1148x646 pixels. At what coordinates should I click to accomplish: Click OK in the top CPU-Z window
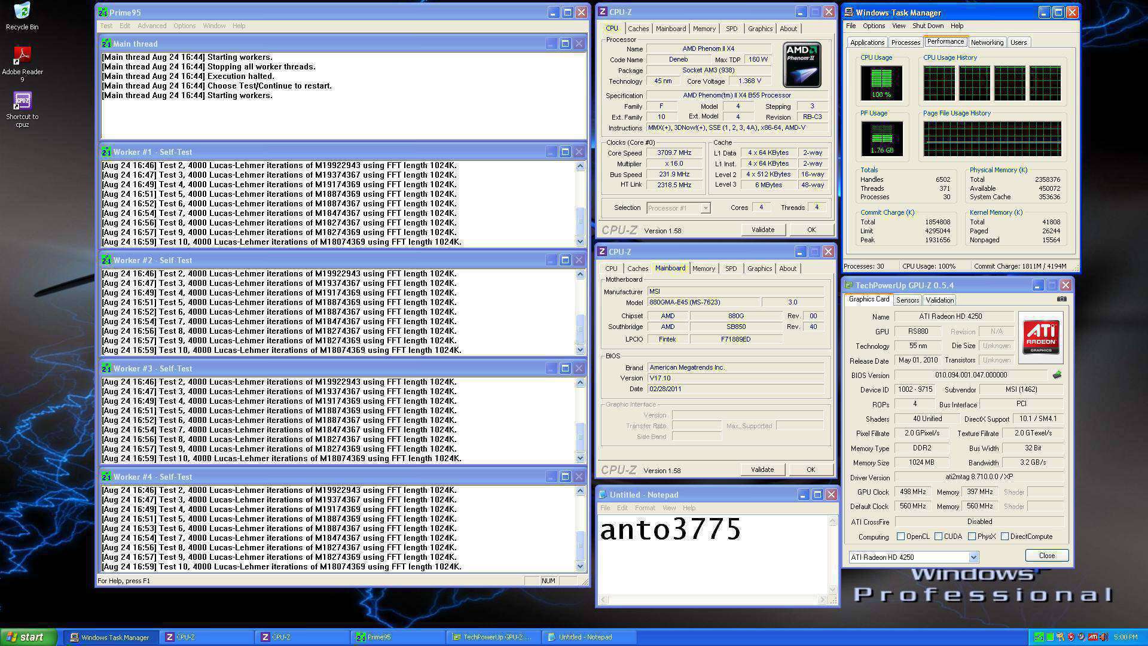tap(811, 230)
